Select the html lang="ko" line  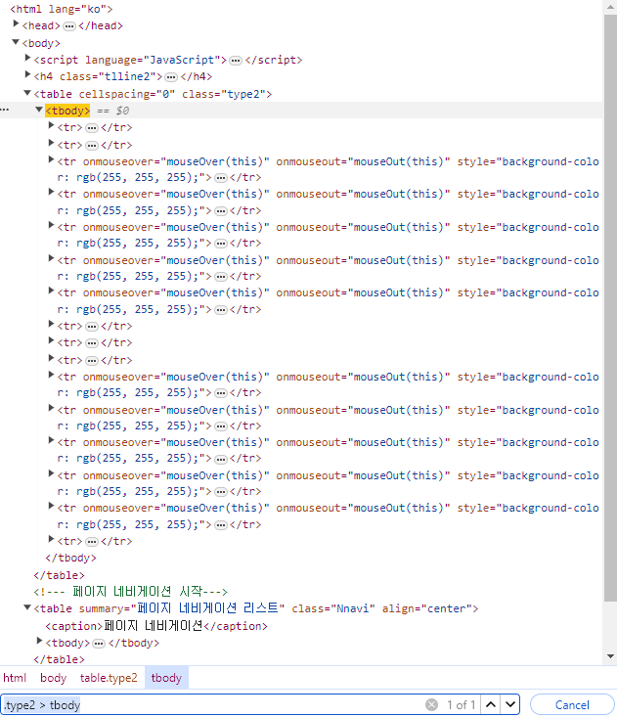(62, 9)
